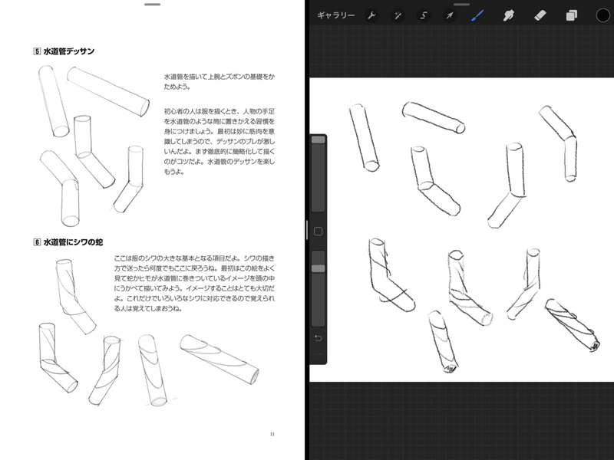This screenshot has height=460, width=614.
Task: Tap Procreate's top multitasking grabber handle
Action: [462, 5]
